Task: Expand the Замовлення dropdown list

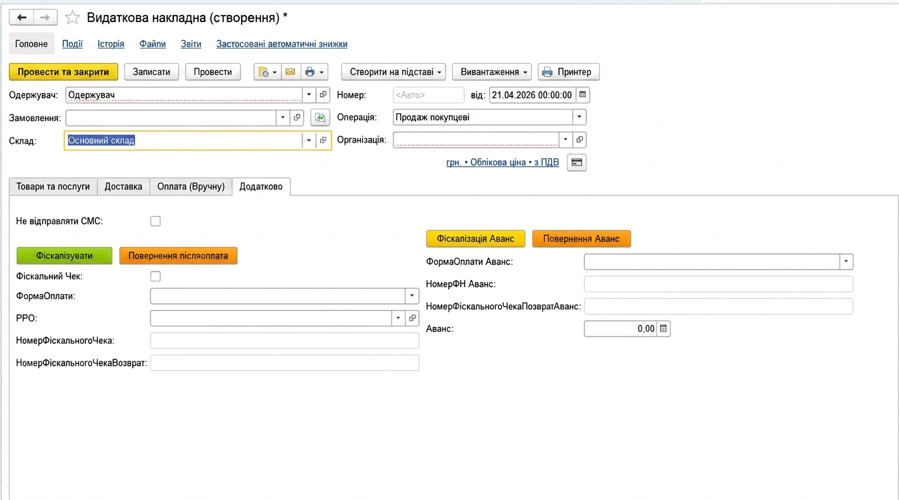Action: click(283, 118)
